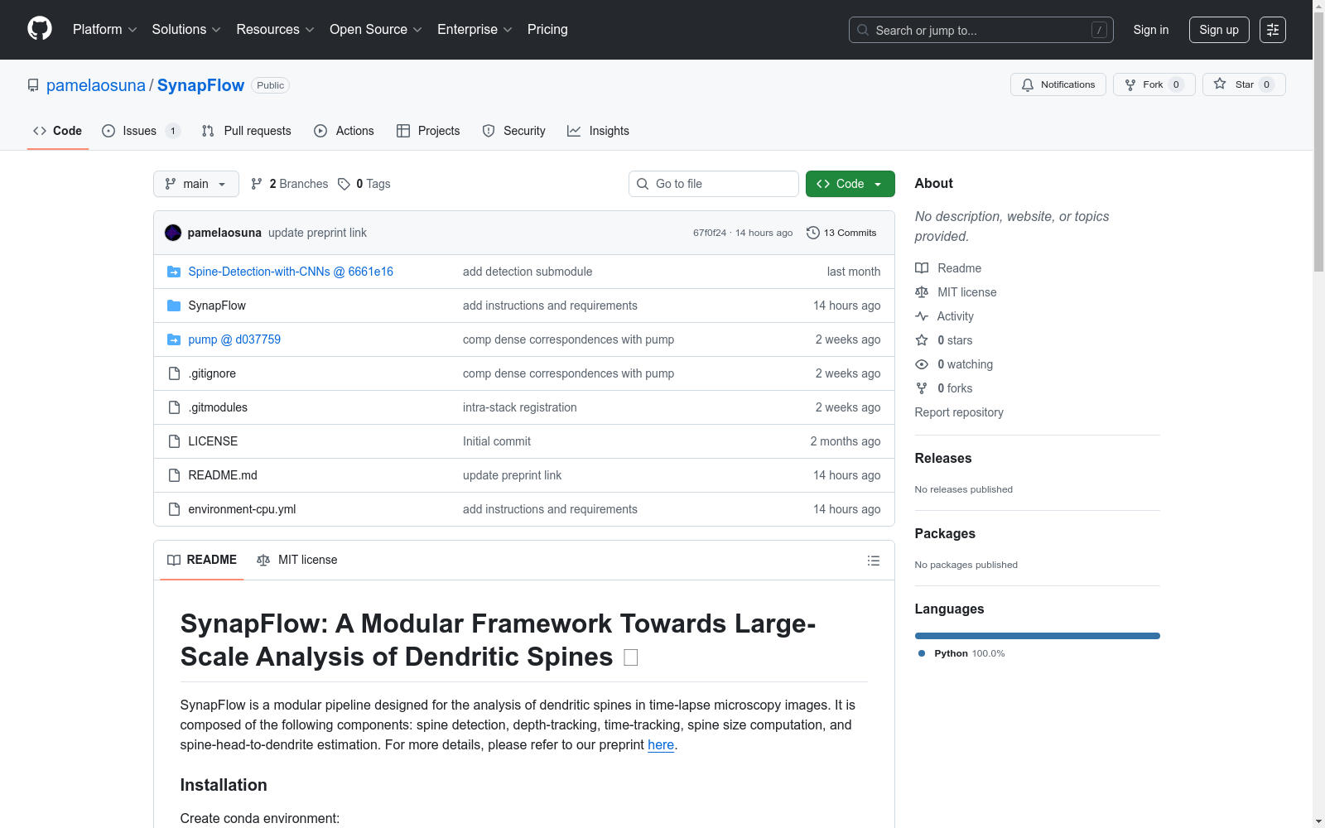Click the Sign in link
This screenshot has width=1325, height=828.
pyautogui.click(x=1151, y=30)
